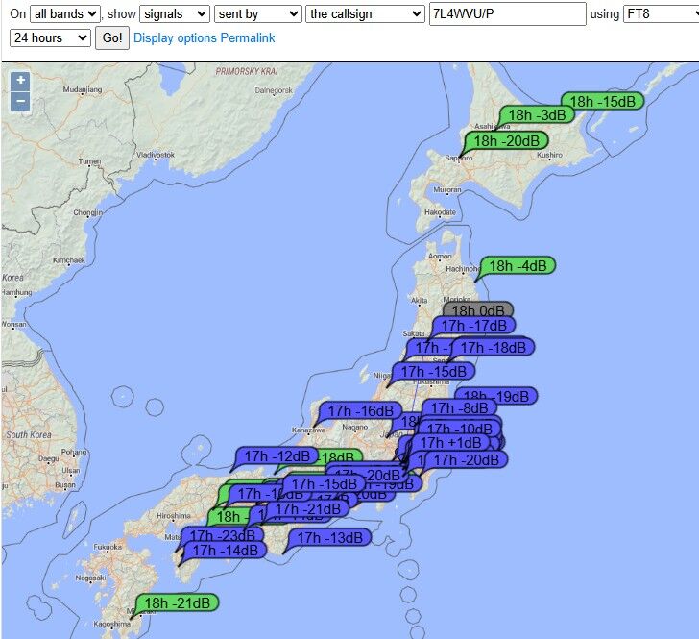Click the Kushiro map label
Viewport: 699px width, 639px height.
point(549,155)
